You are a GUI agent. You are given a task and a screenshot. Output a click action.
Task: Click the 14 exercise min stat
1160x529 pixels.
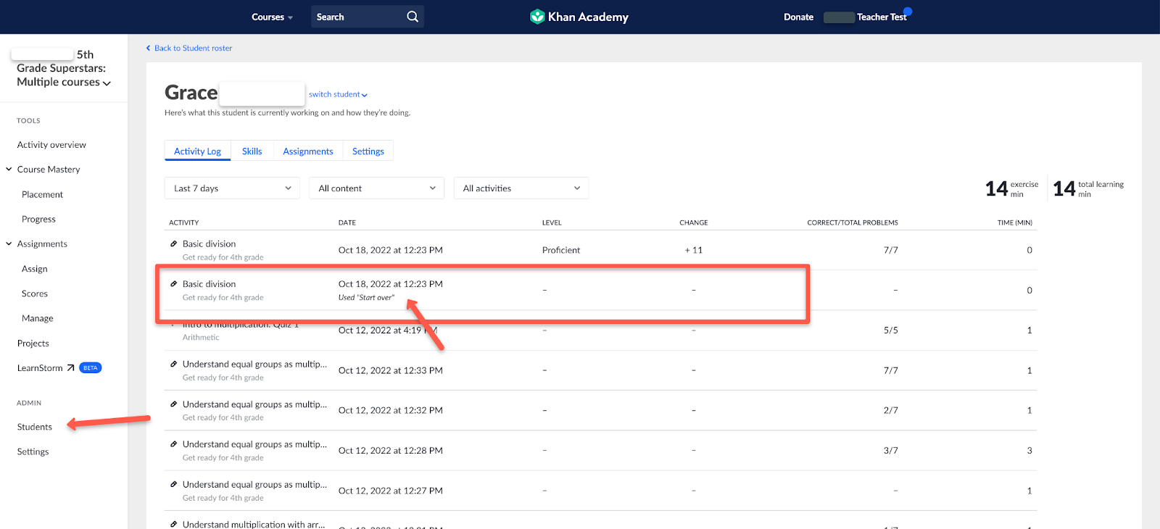pyautogui.click(x=1011, y=188)
